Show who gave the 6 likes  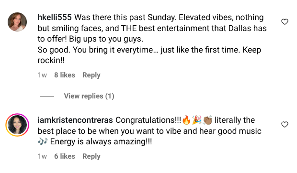[x=65, y=156]
